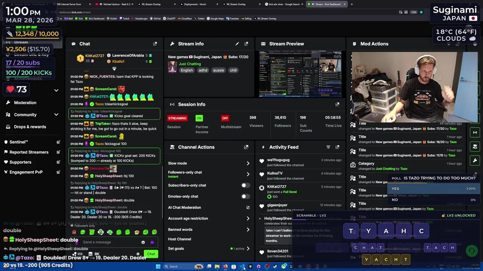
Task: Open Google Maps bookmark
Action: click(215, 18)
